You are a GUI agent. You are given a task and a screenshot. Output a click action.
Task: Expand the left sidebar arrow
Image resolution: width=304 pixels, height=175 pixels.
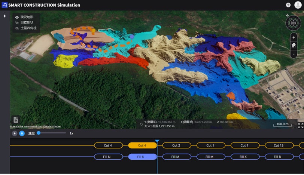point(4,16)
